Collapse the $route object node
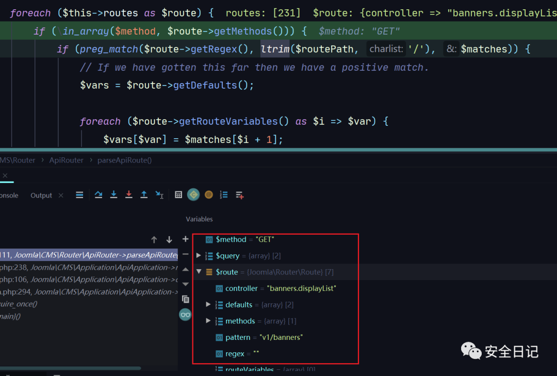557x376 pixels. (x=199, y=272)
